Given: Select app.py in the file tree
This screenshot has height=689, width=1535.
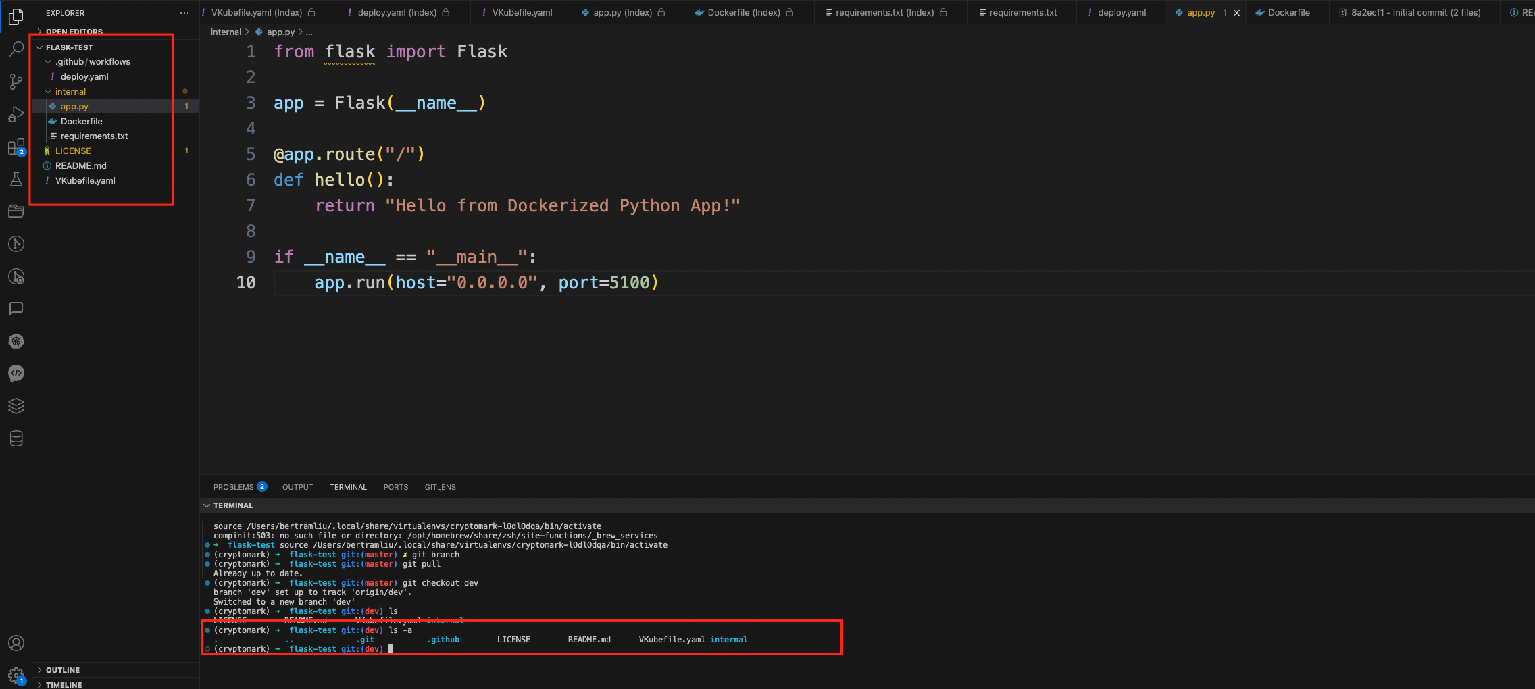Looking at the screenshot, I should (116, 106).
